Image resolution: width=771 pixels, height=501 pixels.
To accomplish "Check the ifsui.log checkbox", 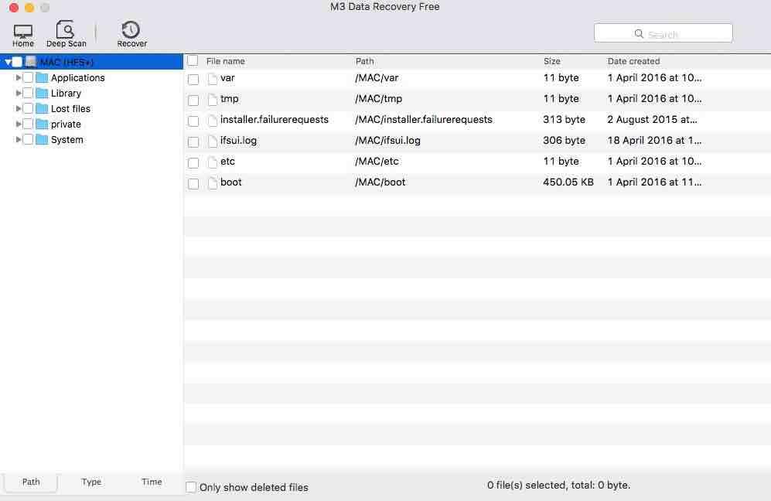I will (x=193, y=142).
